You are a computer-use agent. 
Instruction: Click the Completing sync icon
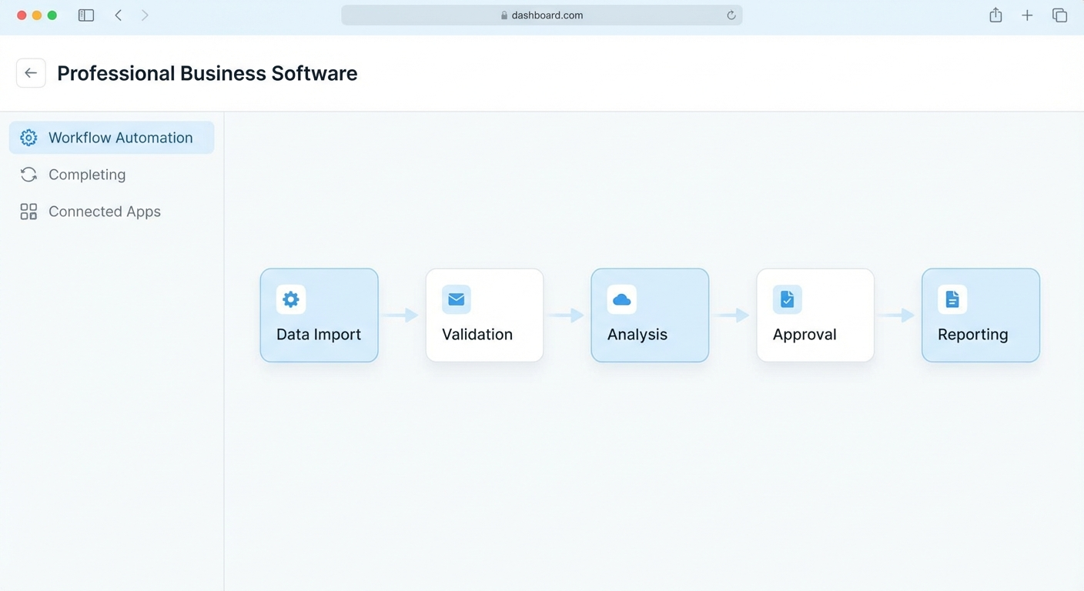pos(28,174)
